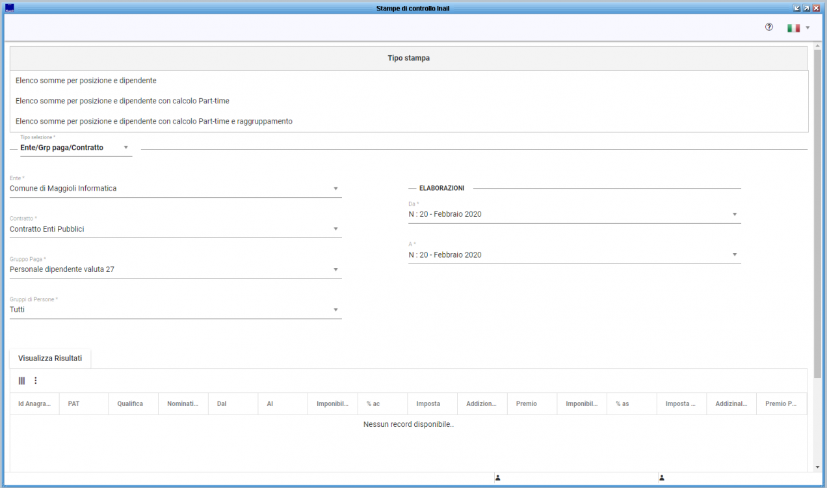Click the column chooser icon above grid
This screenshot has width=827, height=488.
(21, 381)
